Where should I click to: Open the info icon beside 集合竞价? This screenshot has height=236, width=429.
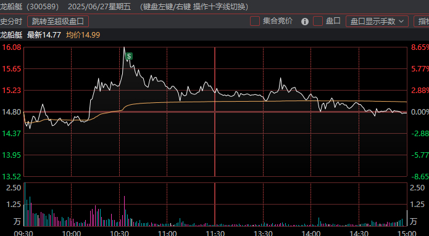(x=305, y=22)
